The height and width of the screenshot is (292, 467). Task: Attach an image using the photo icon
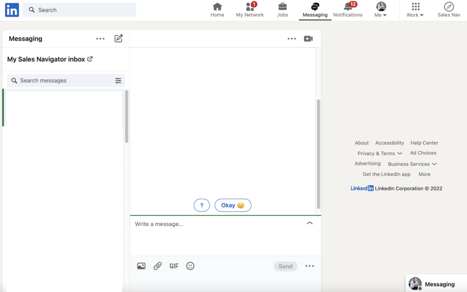click(141, 266)
